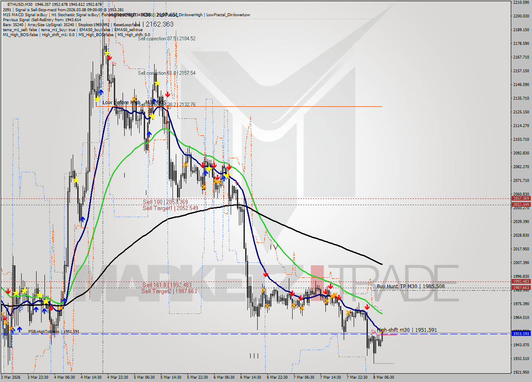Click the yellow star beside the Sell correction 61.8 label
Viewport: 532px width, 382px height.
click(158, 83)
